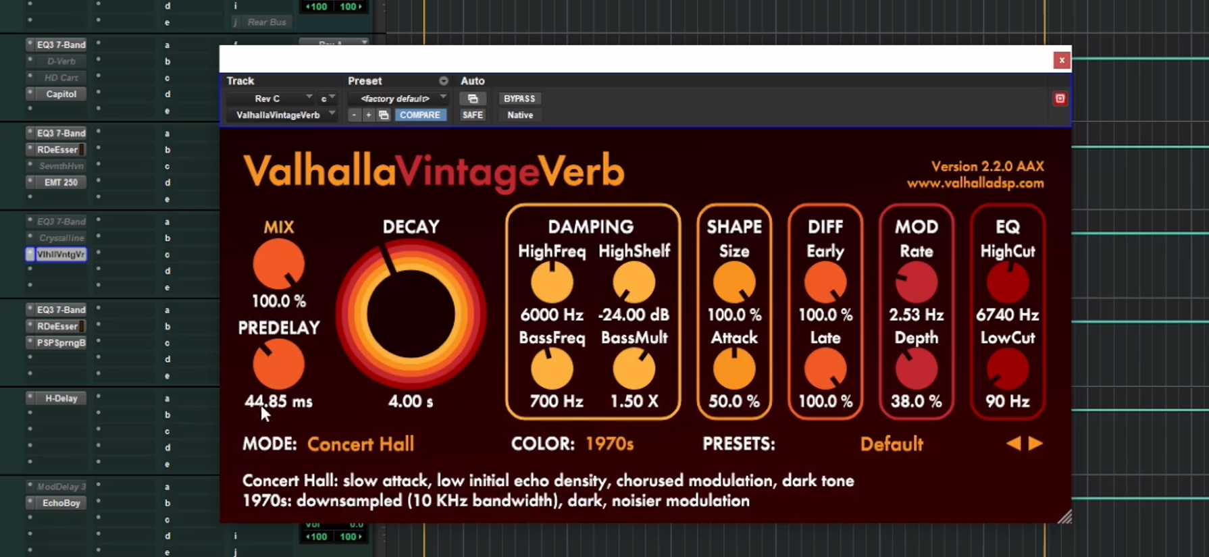Open the Preset section circular menu icon
This screenshot has width=1209, height=557.
point(443,81)
